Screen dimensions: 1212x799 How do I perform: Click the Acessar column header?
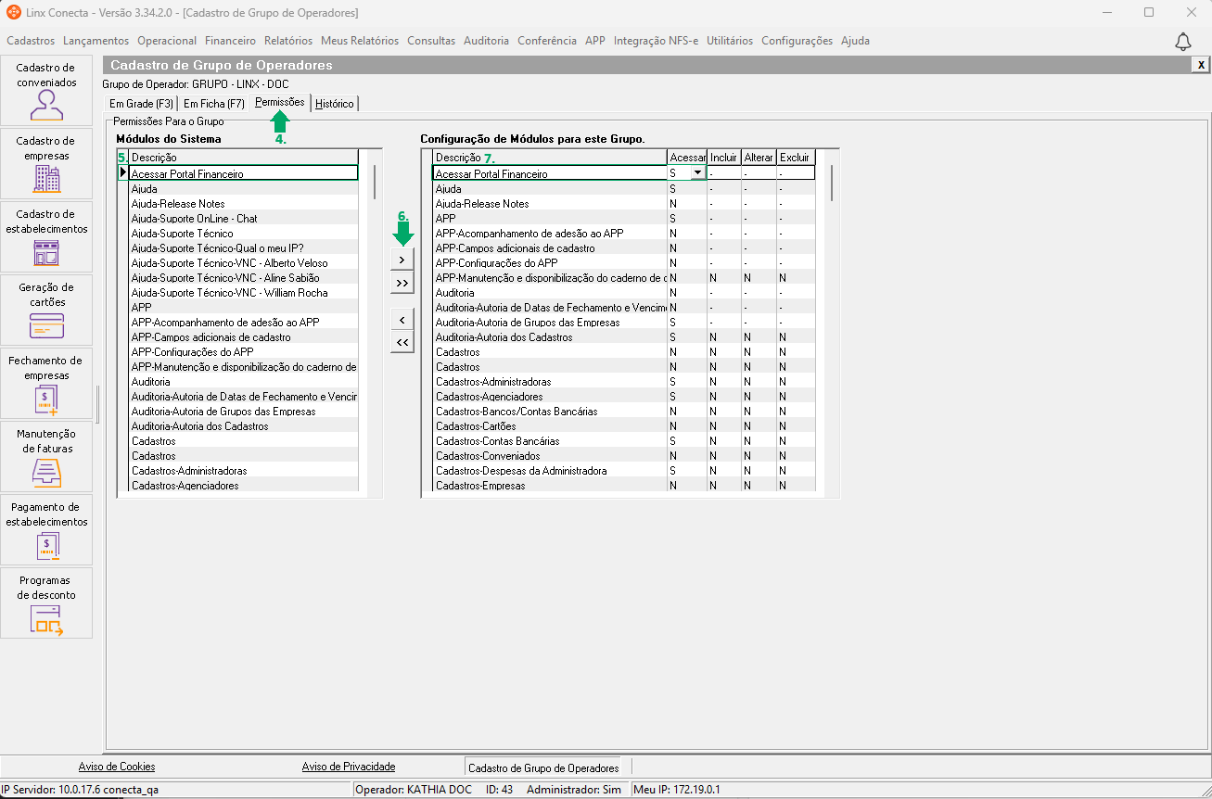pyautogui.click(x=687, y=158)
